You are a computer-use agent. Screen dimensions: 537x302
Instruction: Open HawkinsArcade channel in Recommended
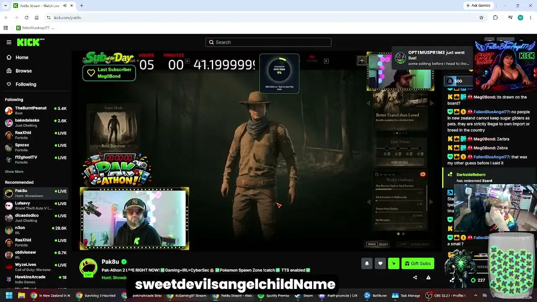tap(36, 279)
